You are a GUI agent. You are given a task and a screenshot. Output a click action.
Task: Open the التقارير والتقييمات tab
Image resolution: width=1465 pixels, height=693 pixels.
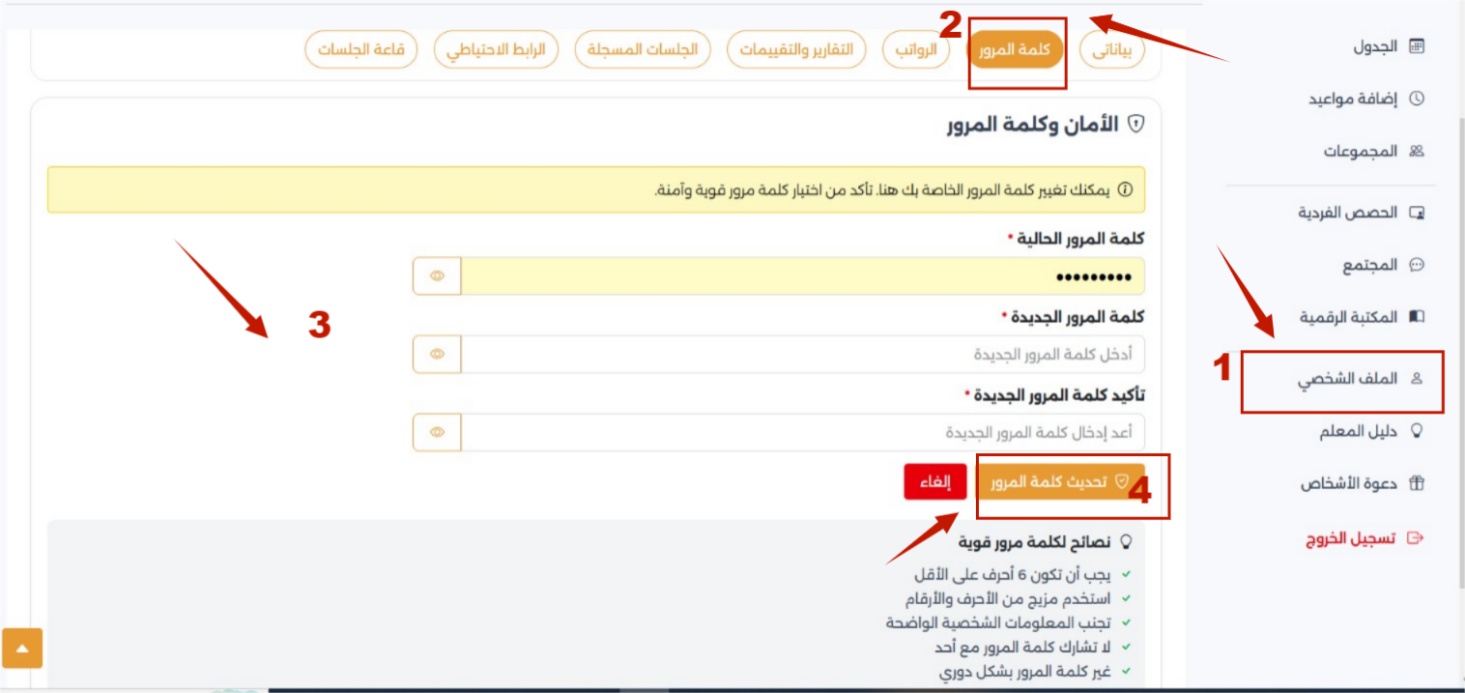click(796, 50)
